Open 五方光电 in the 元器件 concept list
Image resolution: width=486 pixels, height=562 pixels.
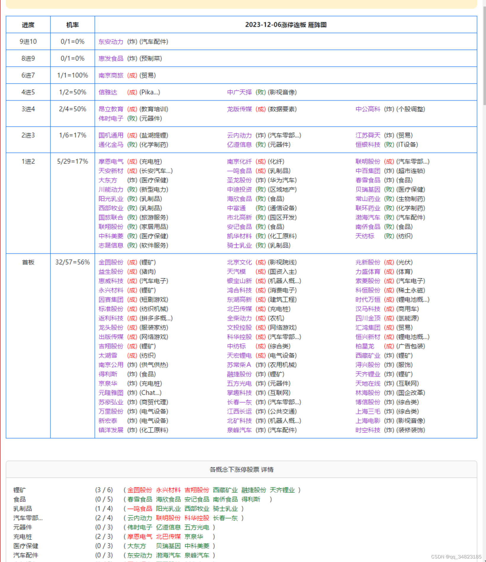pos(197,527)
